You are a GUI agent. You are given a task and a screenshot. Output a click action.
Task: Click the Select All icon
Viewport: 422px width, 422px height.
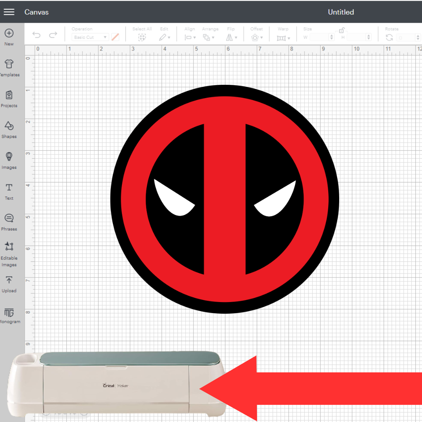click(x=142, y=38)
